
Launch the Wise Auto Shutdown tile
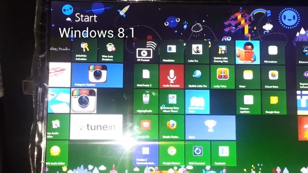pyautogui.click(x=111, y=51)
